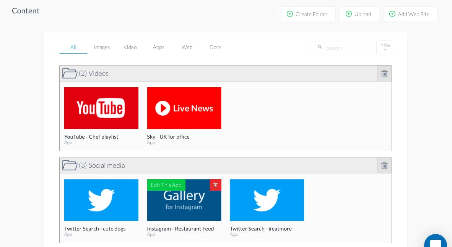Click the '(2) Videos' folder title
452x247 pixels.
94,73
